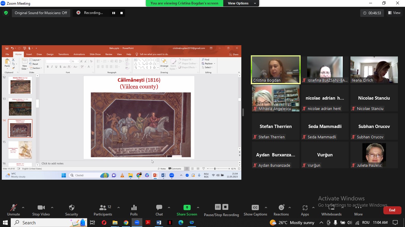Toggle Italic in PowerPoint Font group
This screenshot has height=227, width=405.
tap(52, 67)
